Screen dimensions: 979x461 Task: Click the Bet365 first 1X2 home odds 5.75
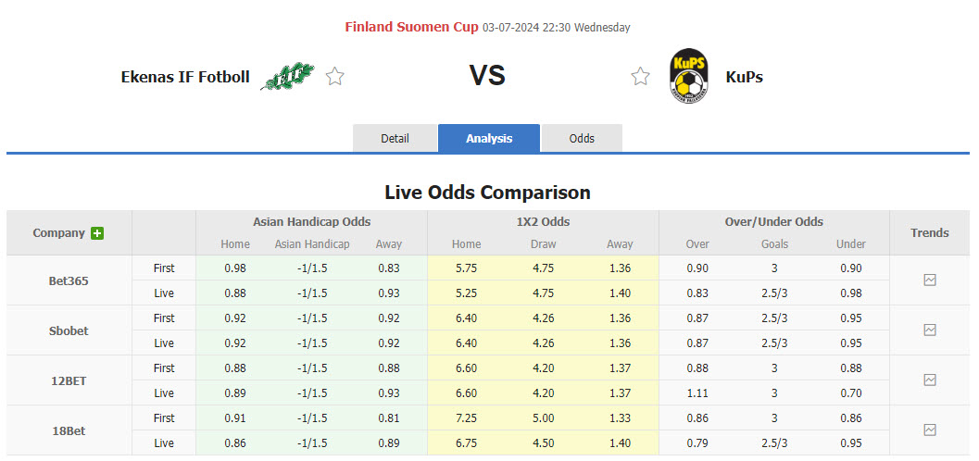click(467, 268)
